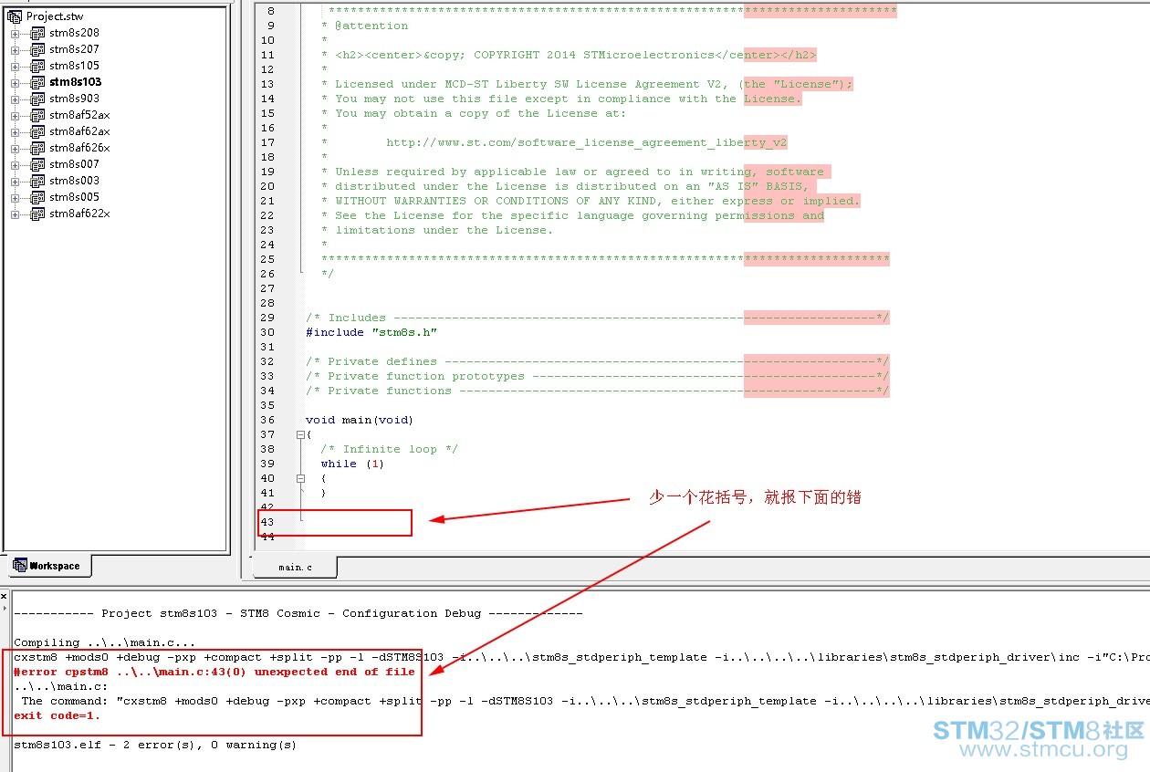Expand the stm8s903 project node
This screenshot has width=1150, height=772.
pyautogui.click(x=15, y=99)
